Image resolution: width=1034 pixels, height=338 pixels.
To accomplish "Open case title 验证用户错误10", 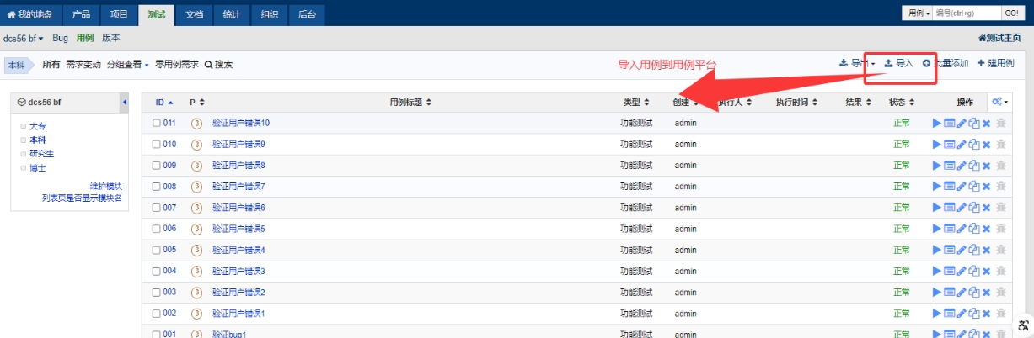I will tap(241, 123).
